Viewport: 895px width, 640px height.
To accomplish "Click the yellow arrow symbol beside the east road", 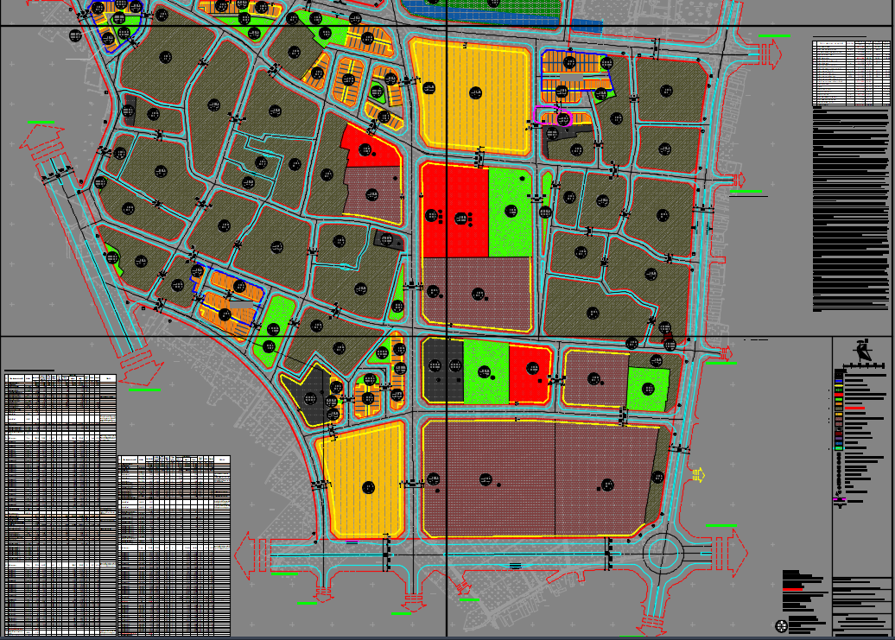I will click(x=698, y=474).
